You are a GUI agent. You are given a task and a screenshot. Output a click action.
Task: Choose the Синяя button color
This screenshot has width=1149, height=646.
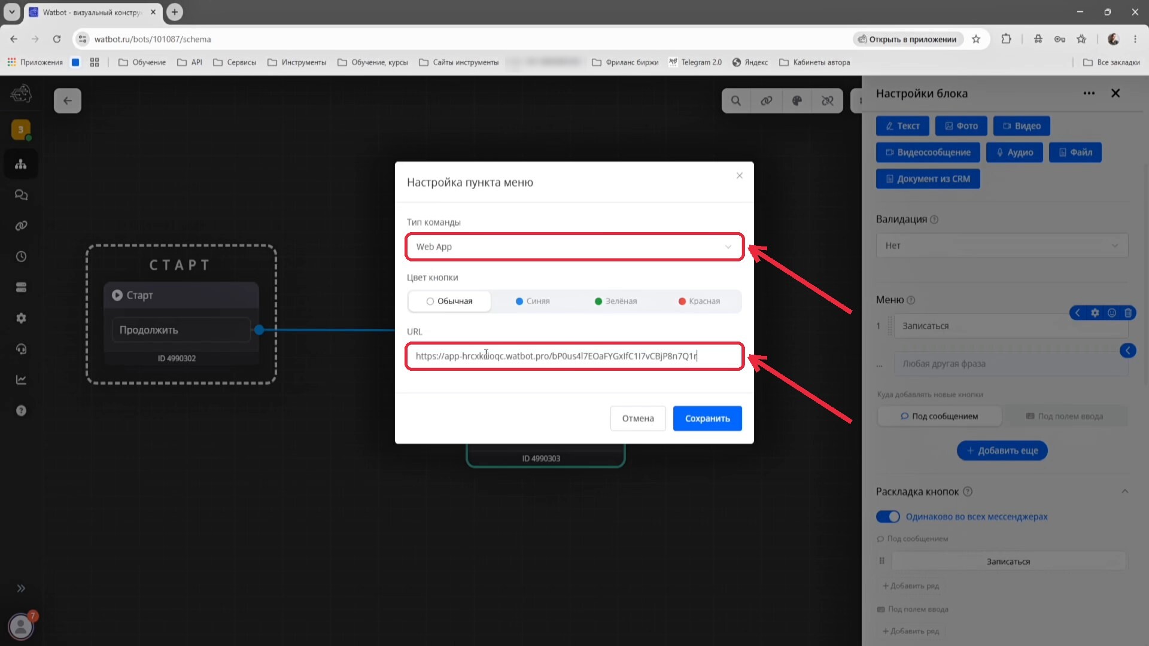click(x=533, y=301)
